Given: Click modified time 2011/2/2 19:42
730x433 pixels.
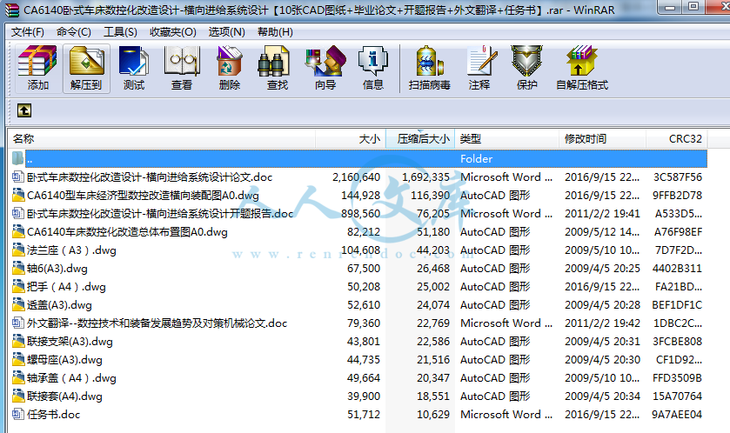Looking at the screenshot, I should [602, 323].
